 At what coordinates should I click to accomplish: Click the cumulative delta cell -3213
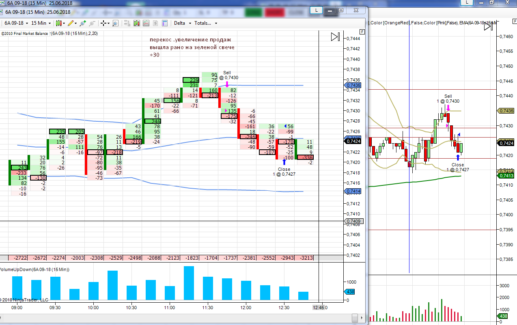pyautogui.click(x=303, y=258)
